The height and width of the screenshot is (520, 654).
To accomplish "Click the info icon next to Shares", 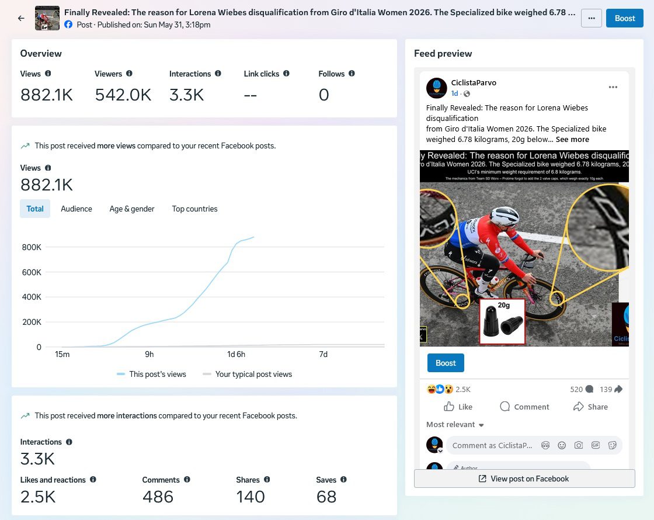I will tap(267, 480).
